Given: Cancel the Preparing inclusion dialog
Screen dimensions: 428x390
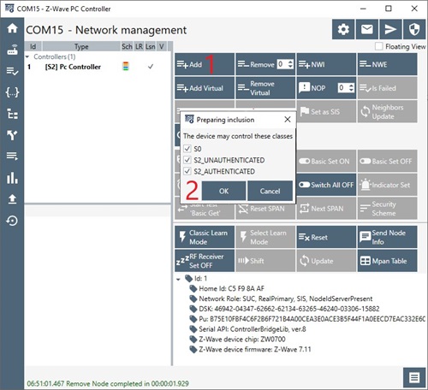Looking at the screenshot, I should [x=270, y=191].
